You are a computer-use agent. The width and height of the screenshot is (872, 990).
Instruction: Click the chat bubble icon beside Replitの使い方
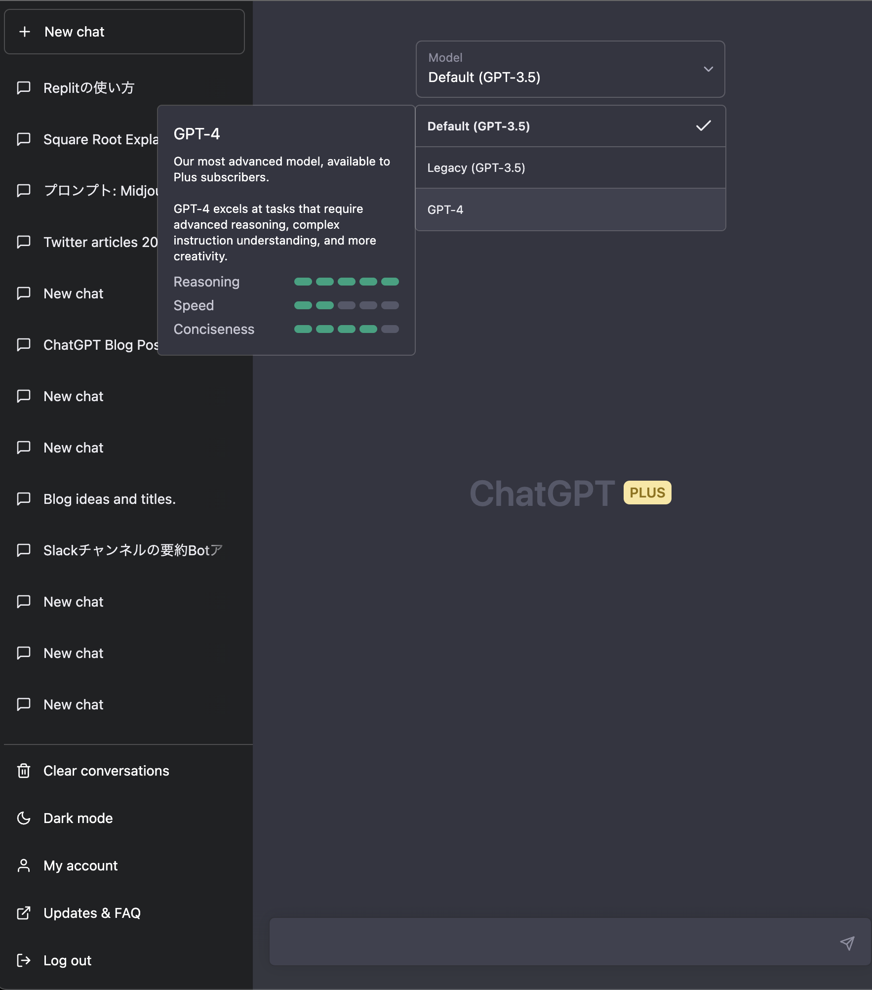point(24,88)
